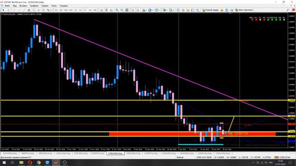Switch to the USDCHFb,Daily chart tab

(223, 154)
